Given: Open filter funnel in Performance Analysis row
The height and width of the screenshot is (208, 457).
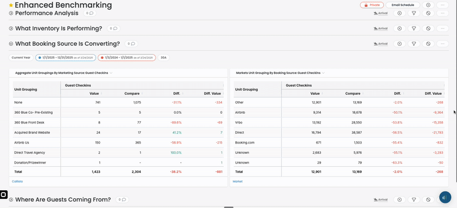Looking at the screenshot, I should click(x=414, y=13).
